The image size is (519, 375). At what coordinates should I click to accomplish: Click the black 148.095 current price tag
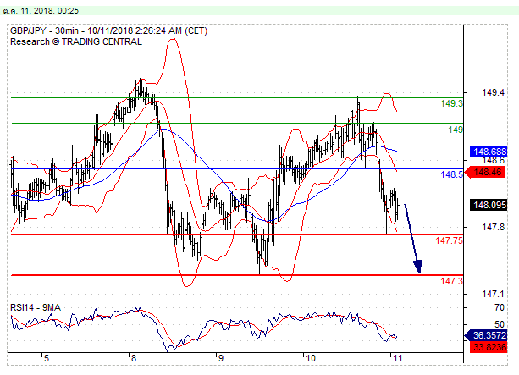coord(489,205)
